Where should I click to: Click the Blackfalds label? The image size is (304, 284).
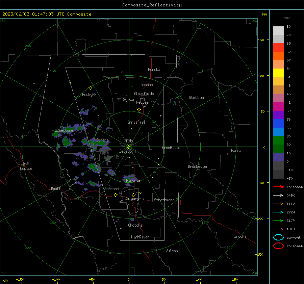pos(144,94)
